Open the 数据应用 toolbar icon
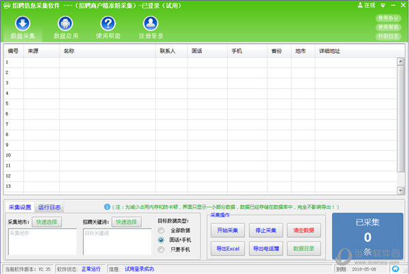This screenshot has height=274, width=409. [65, 24]
